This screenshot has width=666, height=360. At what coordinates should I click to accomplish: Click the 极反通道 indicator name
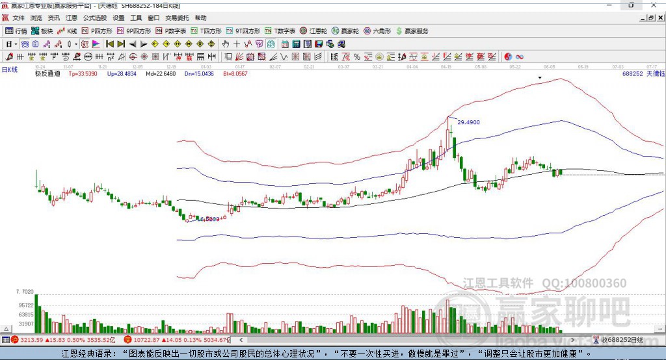(x=47, y=73)
